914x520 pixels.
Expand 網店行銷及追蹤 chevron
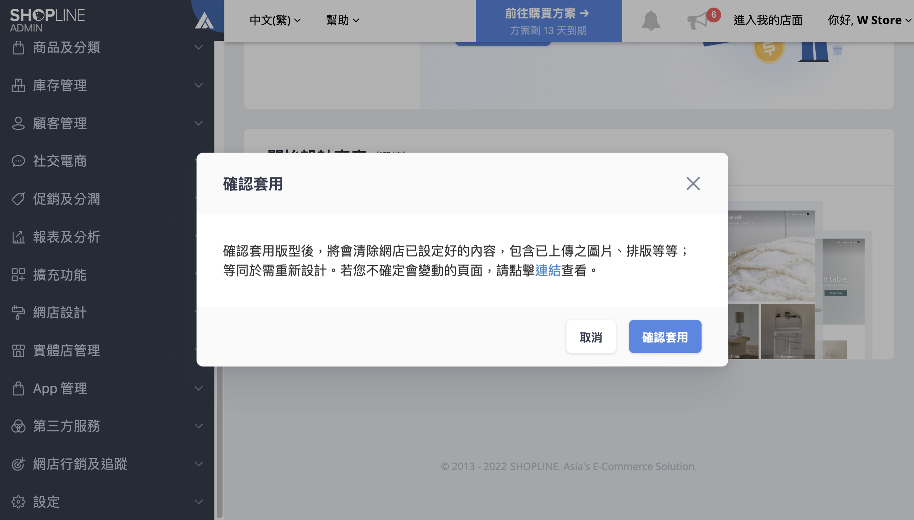[x=199, y=464]
